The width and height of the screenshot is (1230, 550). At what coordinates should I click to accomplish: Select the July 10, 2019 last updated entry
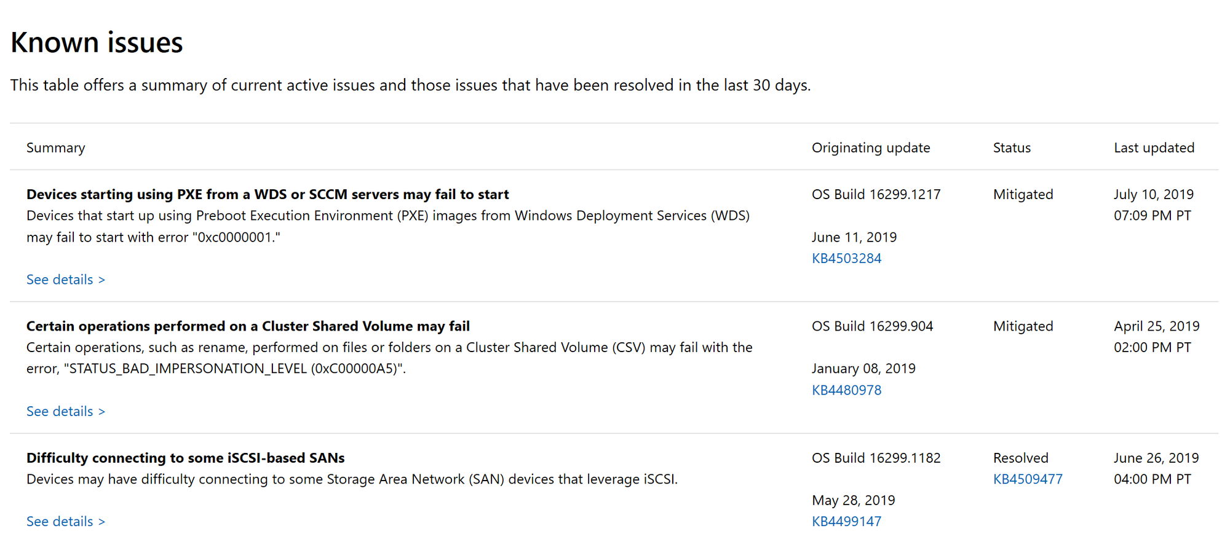1154,194
